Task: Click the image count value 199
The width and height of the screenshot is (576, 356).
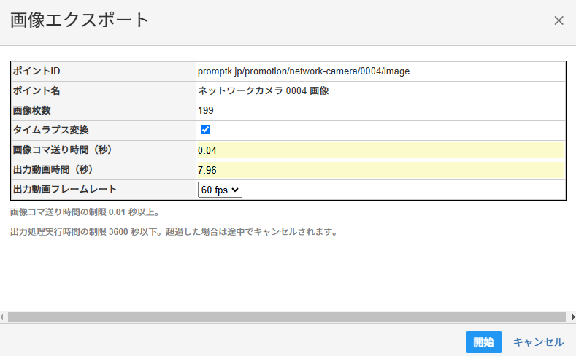Action: pyautogui.click(x=206, y=110)
